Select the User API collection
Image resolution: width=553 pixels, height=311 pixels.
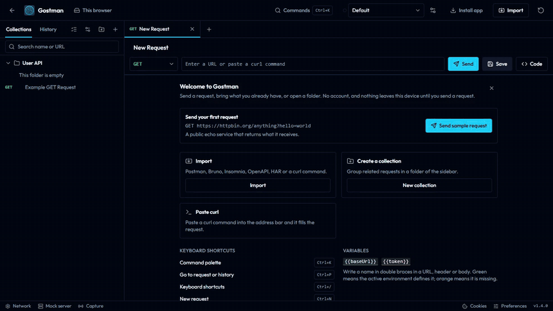32,63
